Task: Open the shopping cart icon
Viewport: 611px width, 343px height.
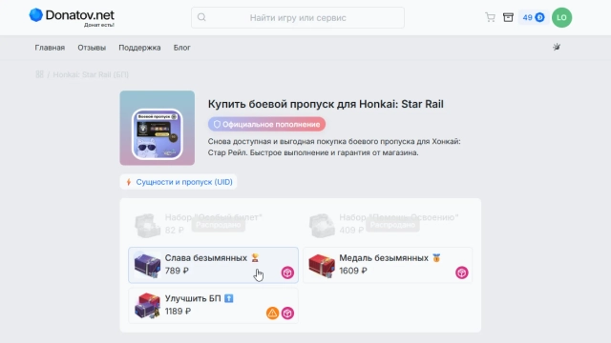Action: (x=490, y=17)
